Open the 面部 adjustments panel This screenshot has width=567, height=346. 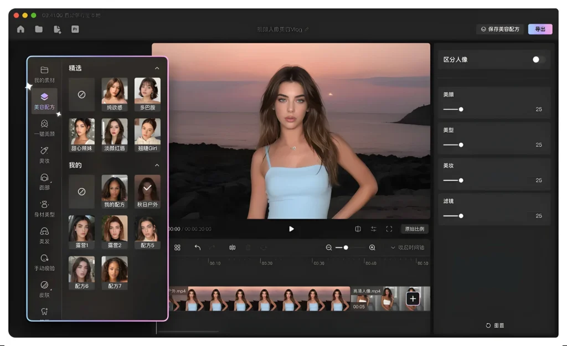[x=44, y=182]
